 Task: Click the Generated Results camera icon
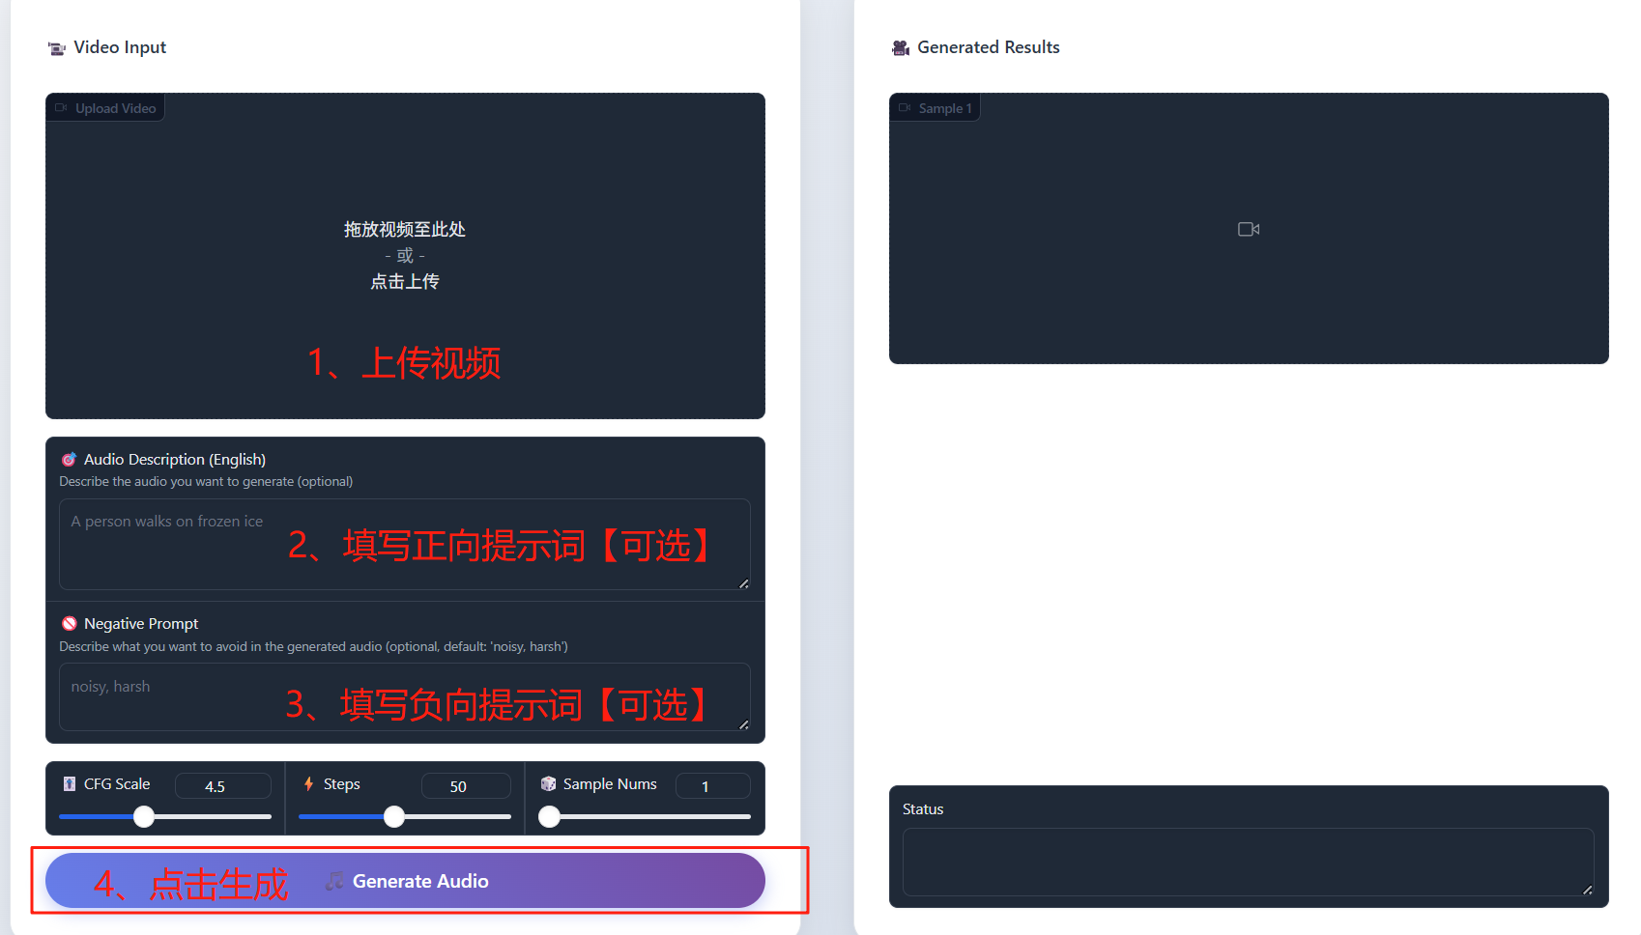tap(901, 48)
